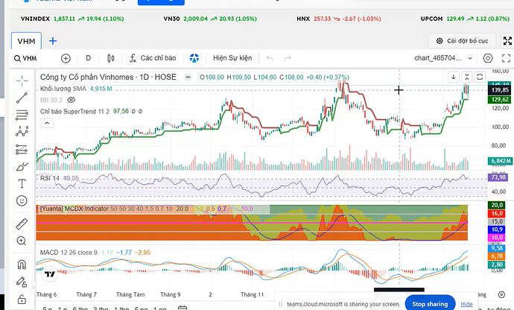This screenshot has width=514, height=310.
Task: Select the trend line drawing tool
Action: (22, 98)
